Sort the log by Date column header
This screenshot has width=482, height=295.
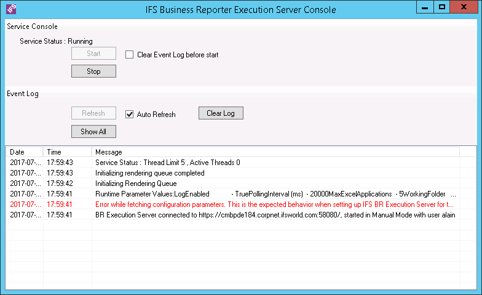(x=23, y=152)
